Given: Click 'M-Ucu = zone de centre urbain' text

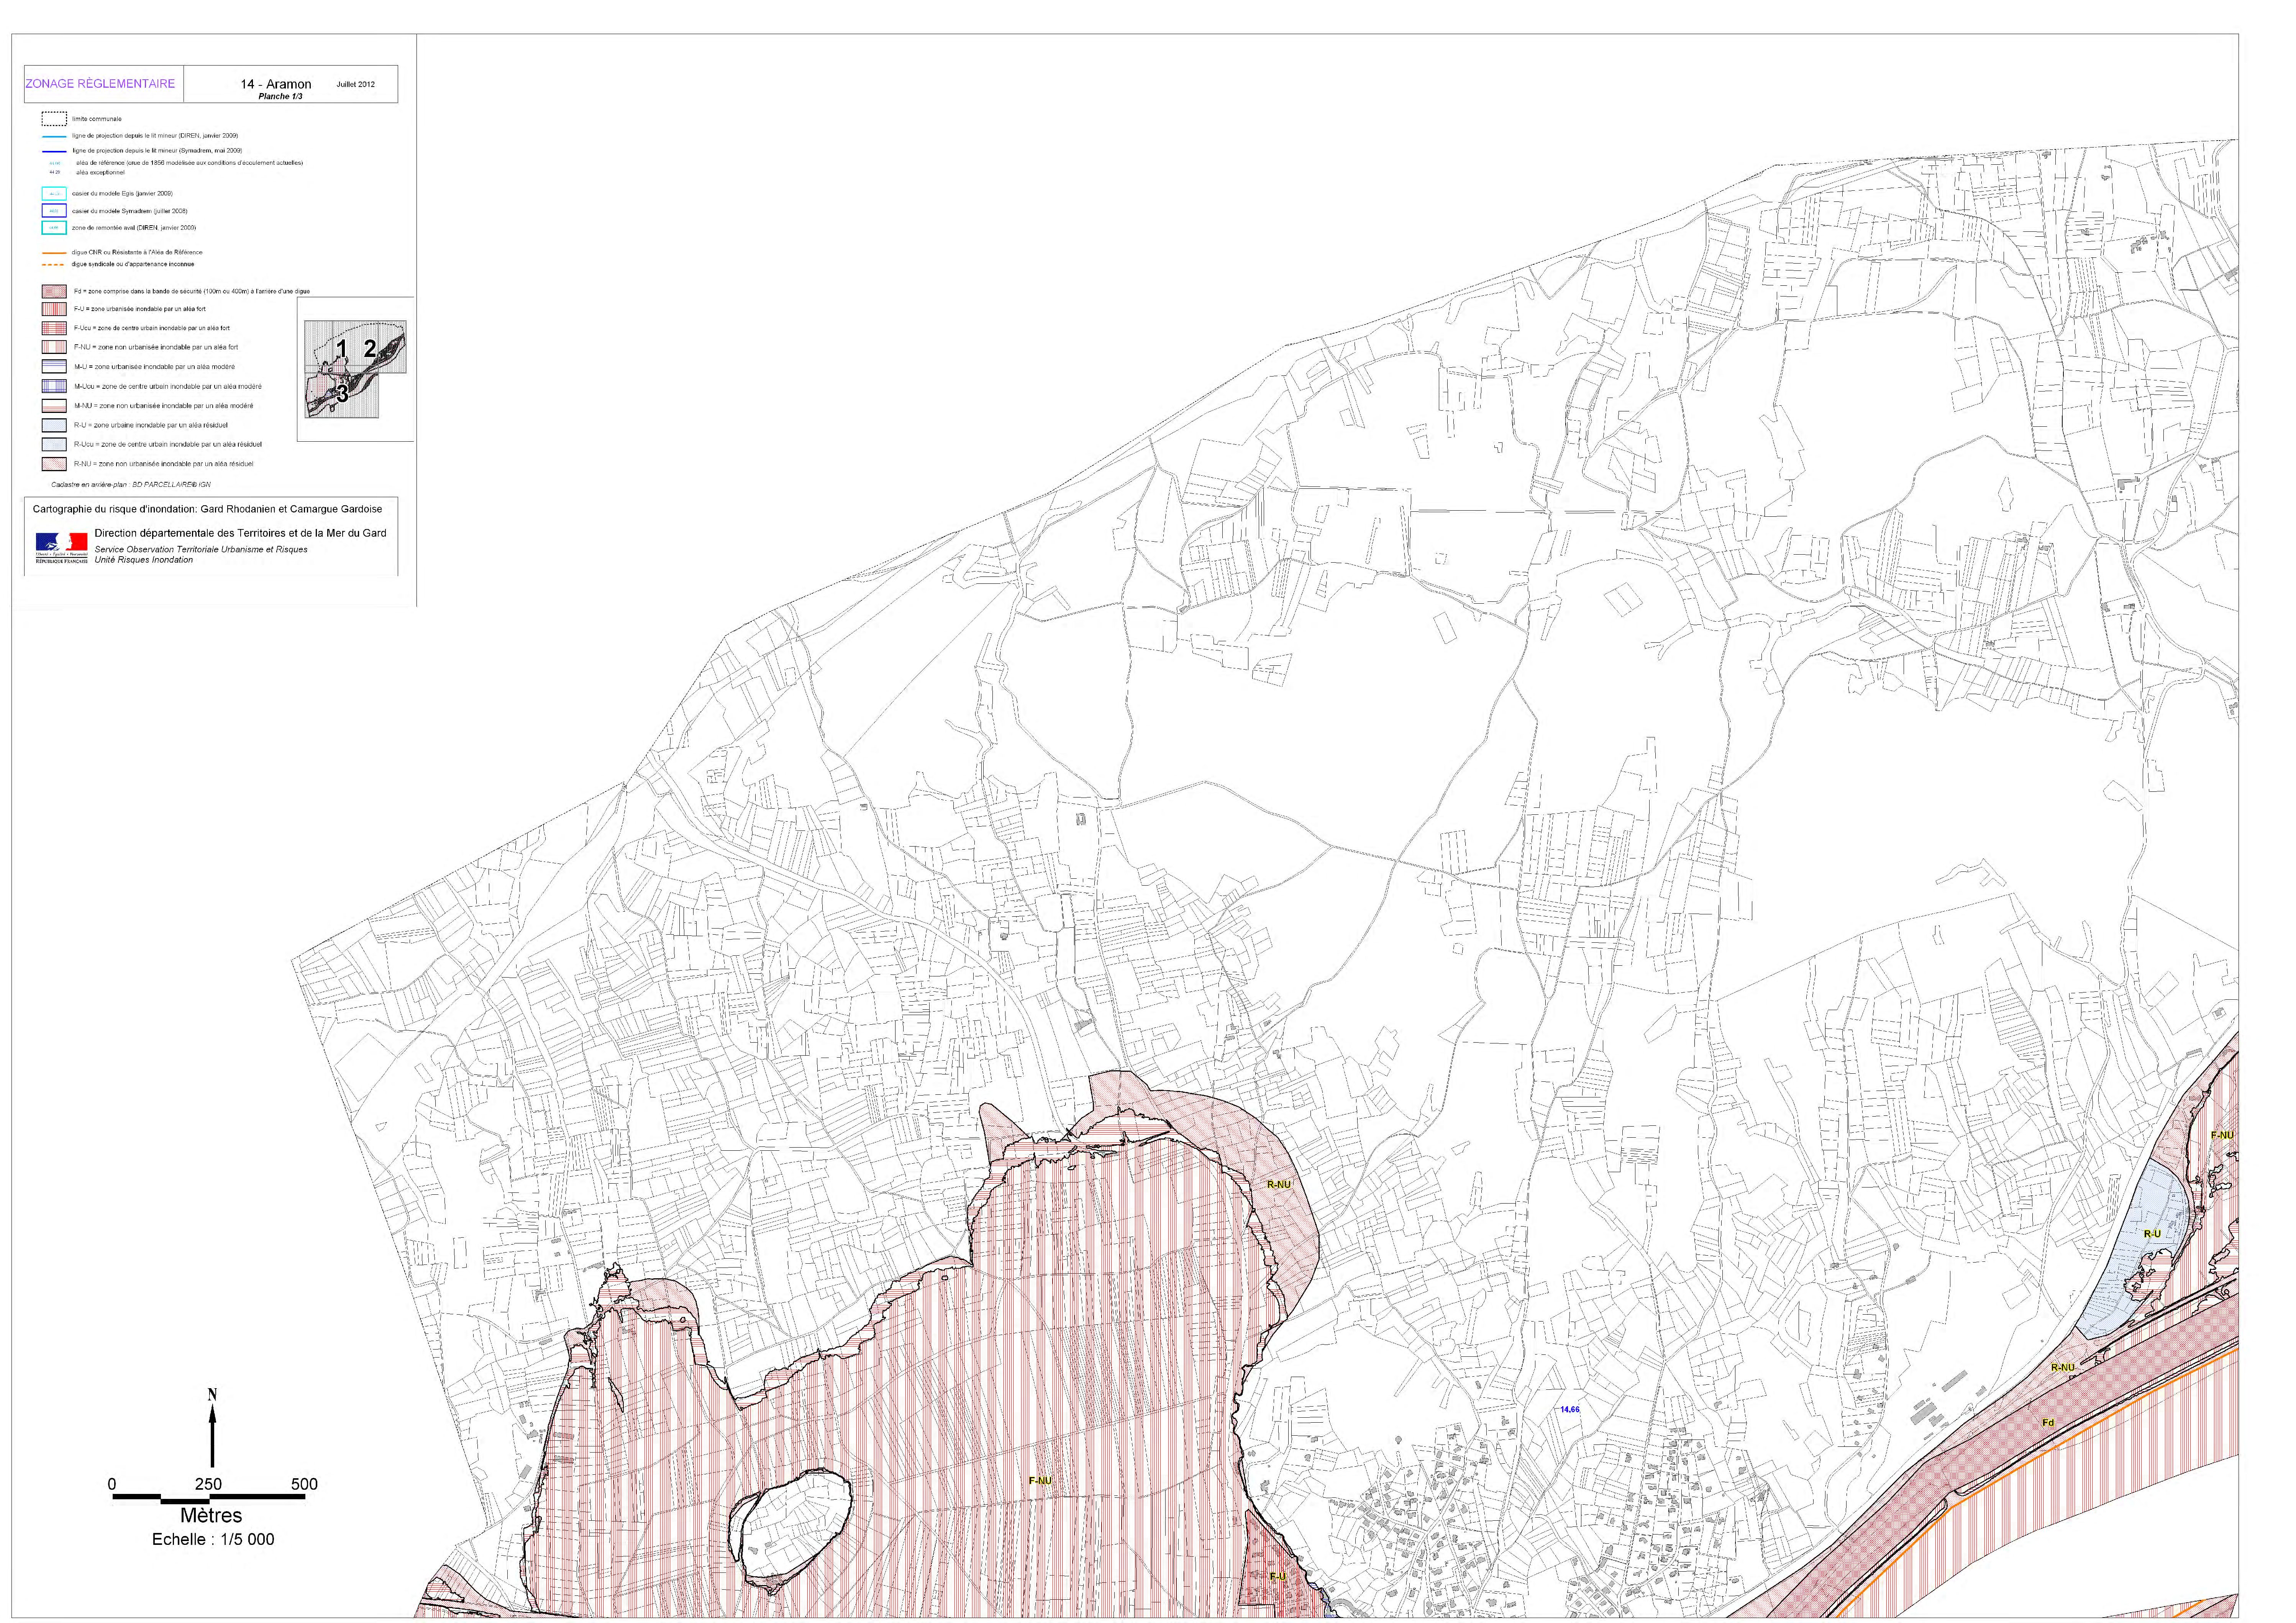Looking at the screenshot, I should coord(168,387).
